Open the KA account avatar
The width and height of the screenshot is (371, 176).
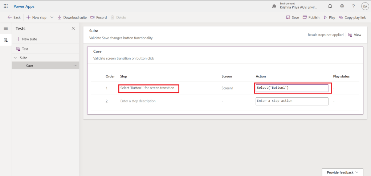pos(365,6)
